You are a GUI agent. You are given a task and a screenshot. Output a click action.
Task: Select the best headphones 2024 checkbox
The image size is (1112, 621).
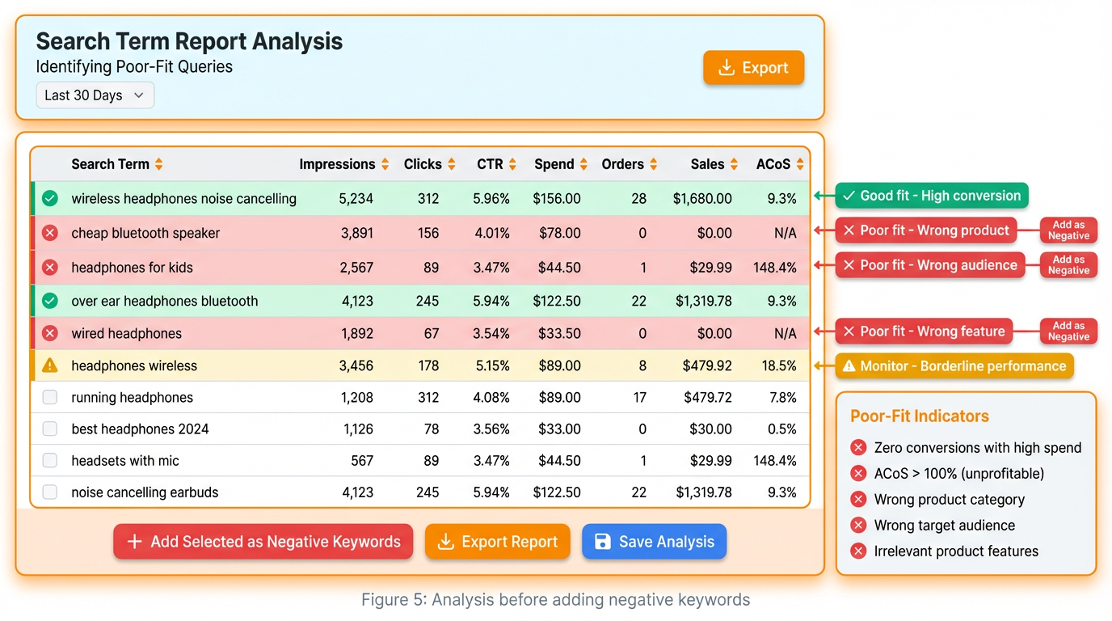pyautogui.click(x=49, y=429)
